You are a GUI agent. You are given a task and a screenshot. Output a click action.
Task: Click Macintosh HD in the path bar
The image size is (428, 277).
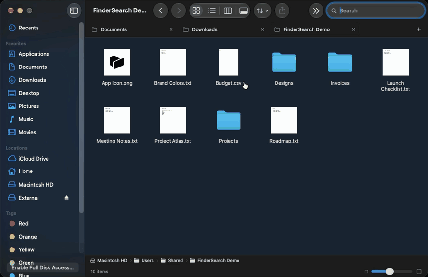point(109,261)
